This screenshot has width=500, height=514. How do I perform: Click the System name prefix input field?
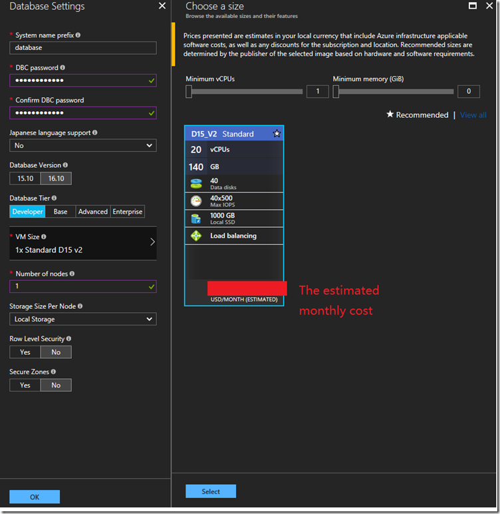click(x=83, y=47)
